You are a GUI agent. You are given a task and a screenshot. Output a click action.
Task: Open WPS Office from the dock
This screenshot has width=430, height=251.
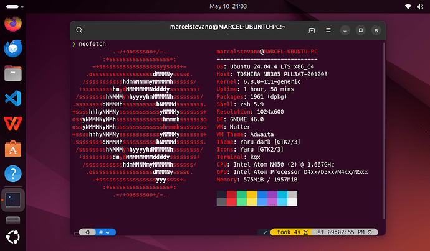[13, 123]
